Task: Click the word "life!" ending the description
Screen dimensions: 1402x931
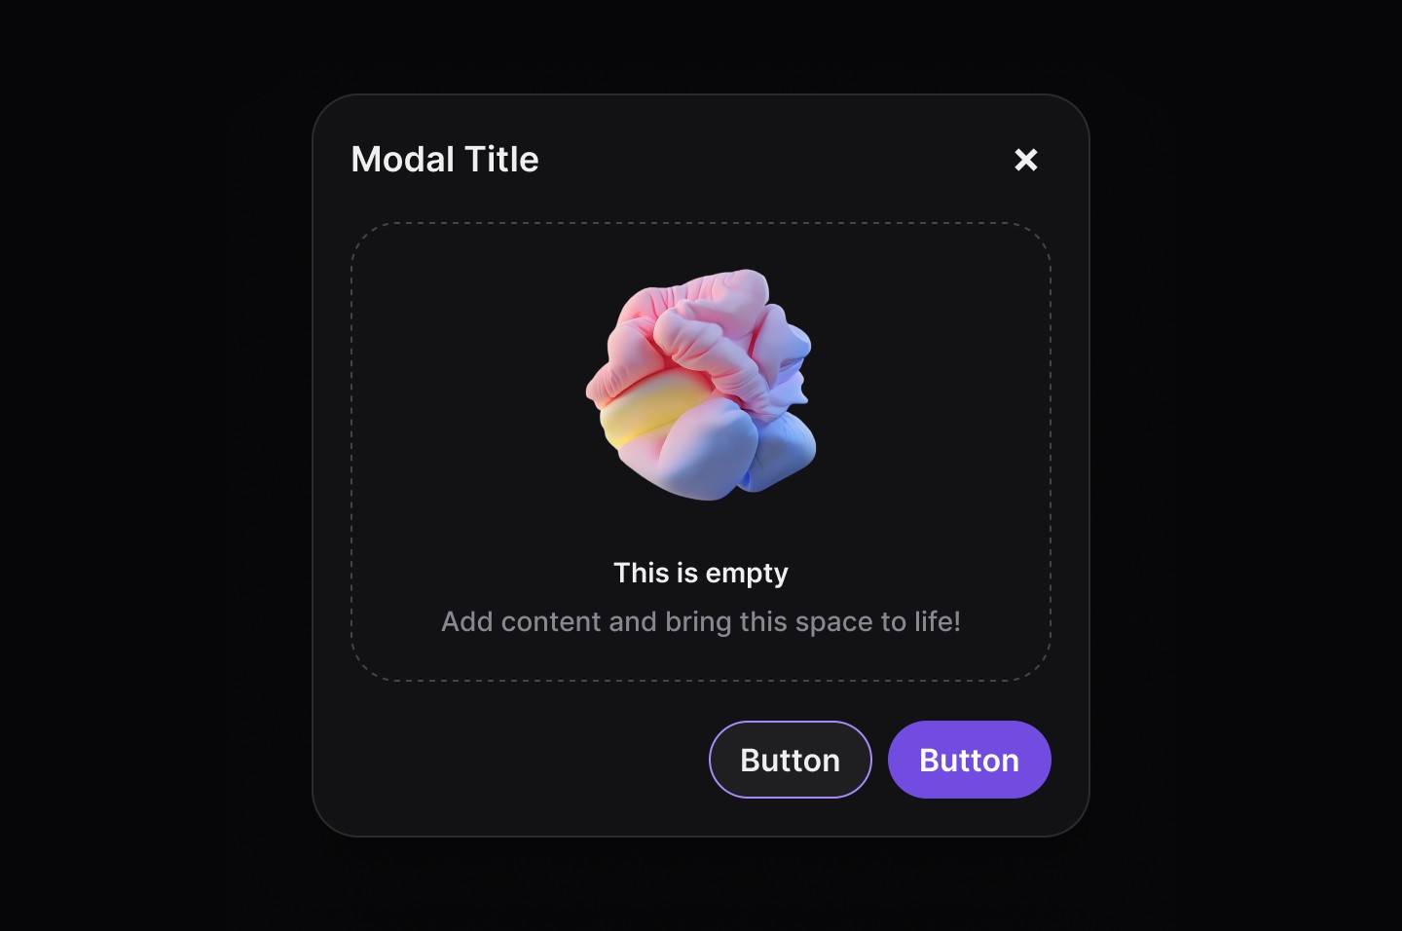Action: click(937, 621)
